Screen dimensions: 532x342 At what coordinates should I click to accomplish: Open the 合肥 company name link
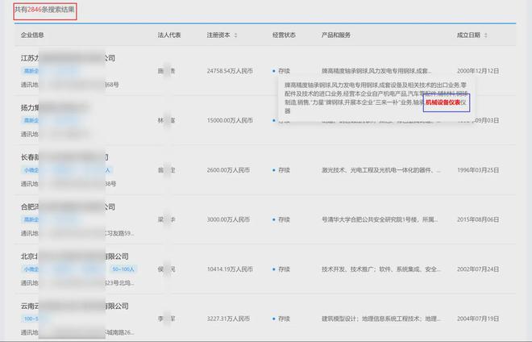point(64,206)
